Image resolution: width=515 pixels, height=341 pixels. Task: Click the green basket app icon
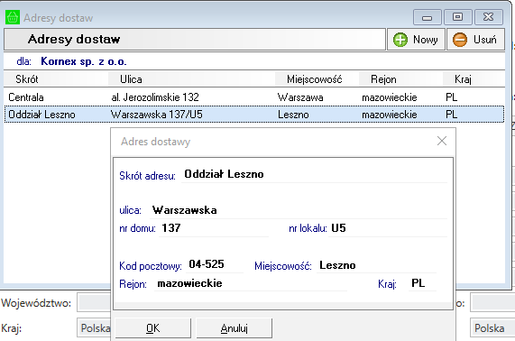click(x=13, y=17)
